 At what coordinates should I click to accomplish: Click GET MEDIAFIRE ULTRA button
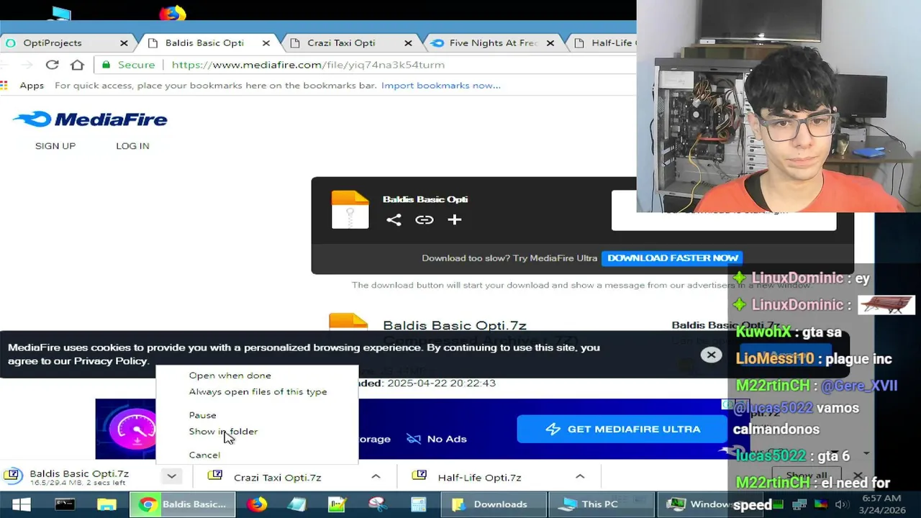click(622, 430)
